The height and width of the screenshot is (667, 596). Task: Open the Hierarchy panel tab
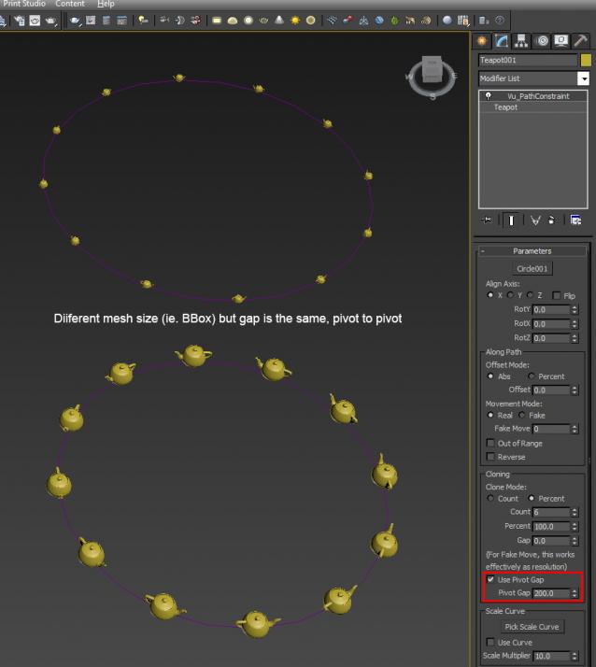click(x=521, y=41)
